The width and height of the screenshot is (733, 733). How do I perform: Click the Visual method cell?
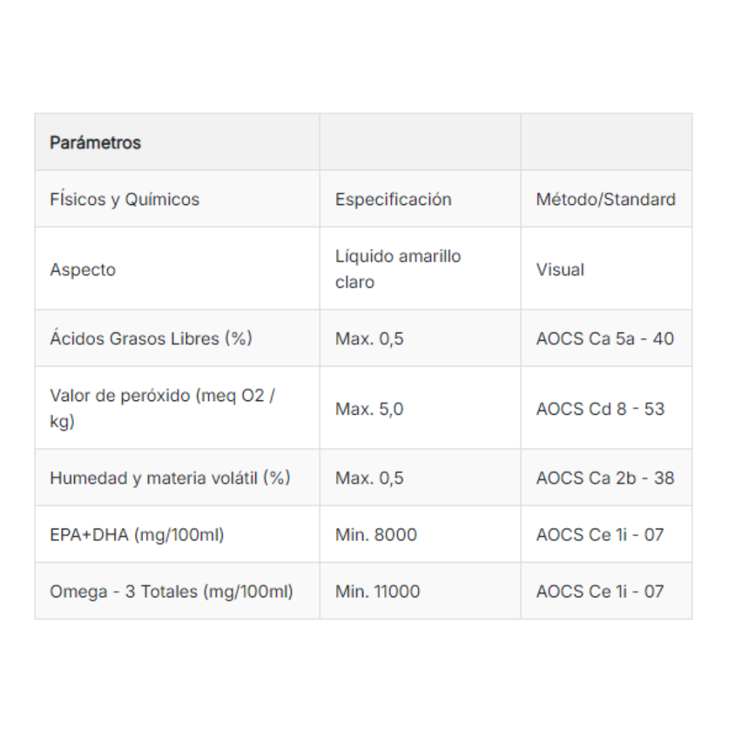pos(560,269)
